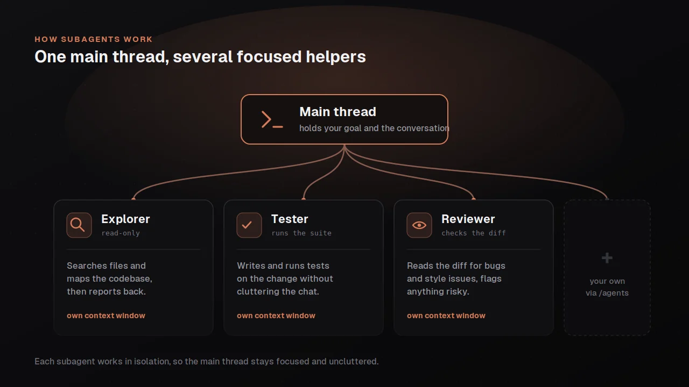Viewport: 689px width, 387px height.
Task: Click the 'HOW SUBAGENTS WORK' section label
Action: (x=94, y=39)
